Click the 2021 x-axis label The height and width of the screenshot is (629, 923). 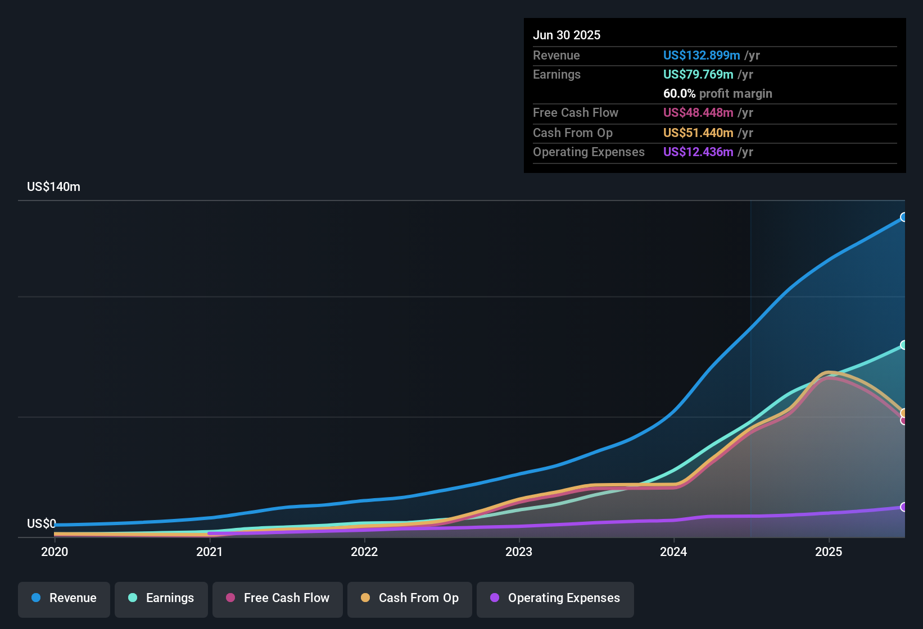click(x=210, y=552)
